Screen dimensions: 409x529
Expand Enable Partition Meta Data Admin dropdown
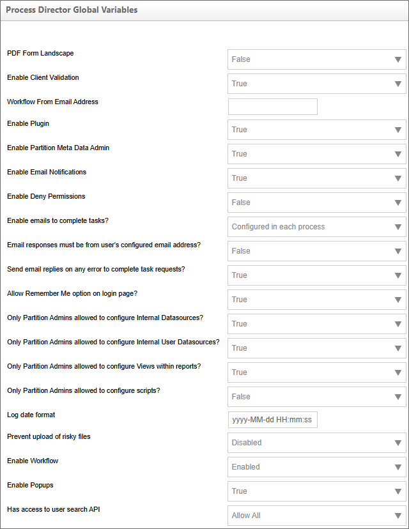[317, 154]
